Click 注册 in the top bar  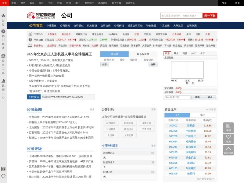237,3
